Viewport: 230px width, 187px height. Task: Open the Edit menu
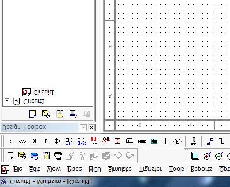coord(34,169)
